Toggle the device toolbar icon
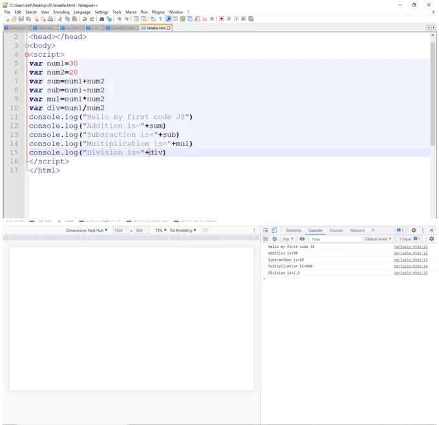The image size is (439, 425). coord(274,231)
